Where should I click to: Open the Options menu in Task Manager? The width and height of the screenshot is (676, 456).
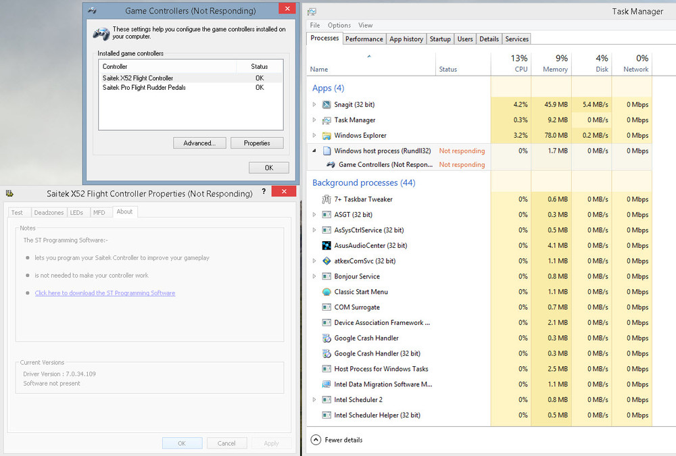[339, 26]
